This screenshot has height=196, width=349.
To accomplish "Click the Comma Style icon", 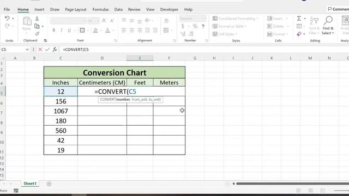I will (203, 26).
